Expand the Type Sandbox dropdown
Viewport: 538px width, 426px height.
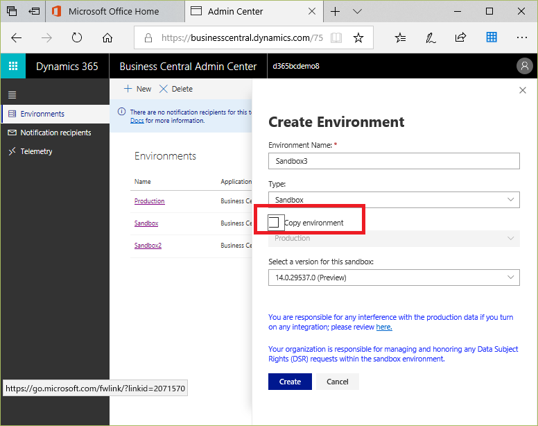[394, 200]
